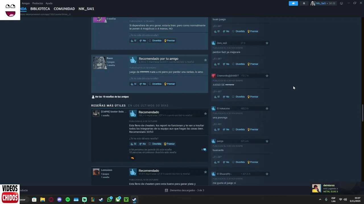Viewport: 364px width, 204px height.
Task: Click red thumbs-down icon beside Chamorrito@BANDIT
Action: coord(214,76)
